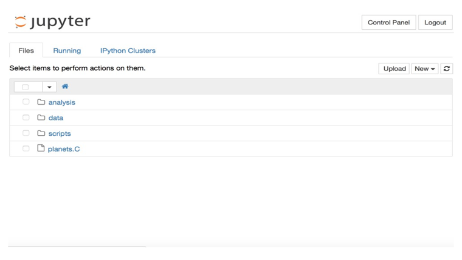Toggle the select-all checkbox in header
The image size is (462, 260).
click(x=26, y=87)
